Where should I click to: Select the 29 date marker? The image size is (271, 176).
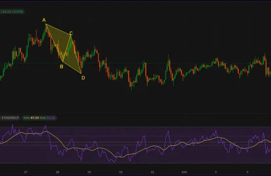tap(89, 172)
